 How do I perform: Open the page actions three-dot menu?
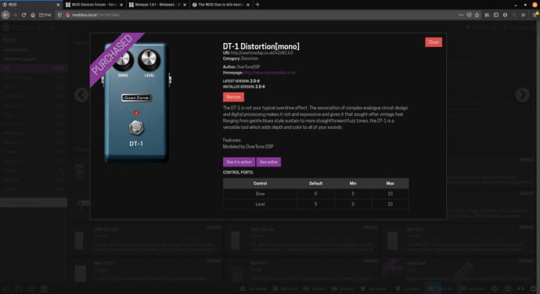(461, 15)
